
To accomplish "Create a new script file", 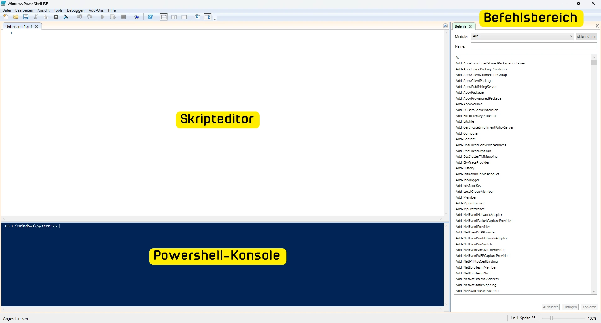I will [6, 17].
